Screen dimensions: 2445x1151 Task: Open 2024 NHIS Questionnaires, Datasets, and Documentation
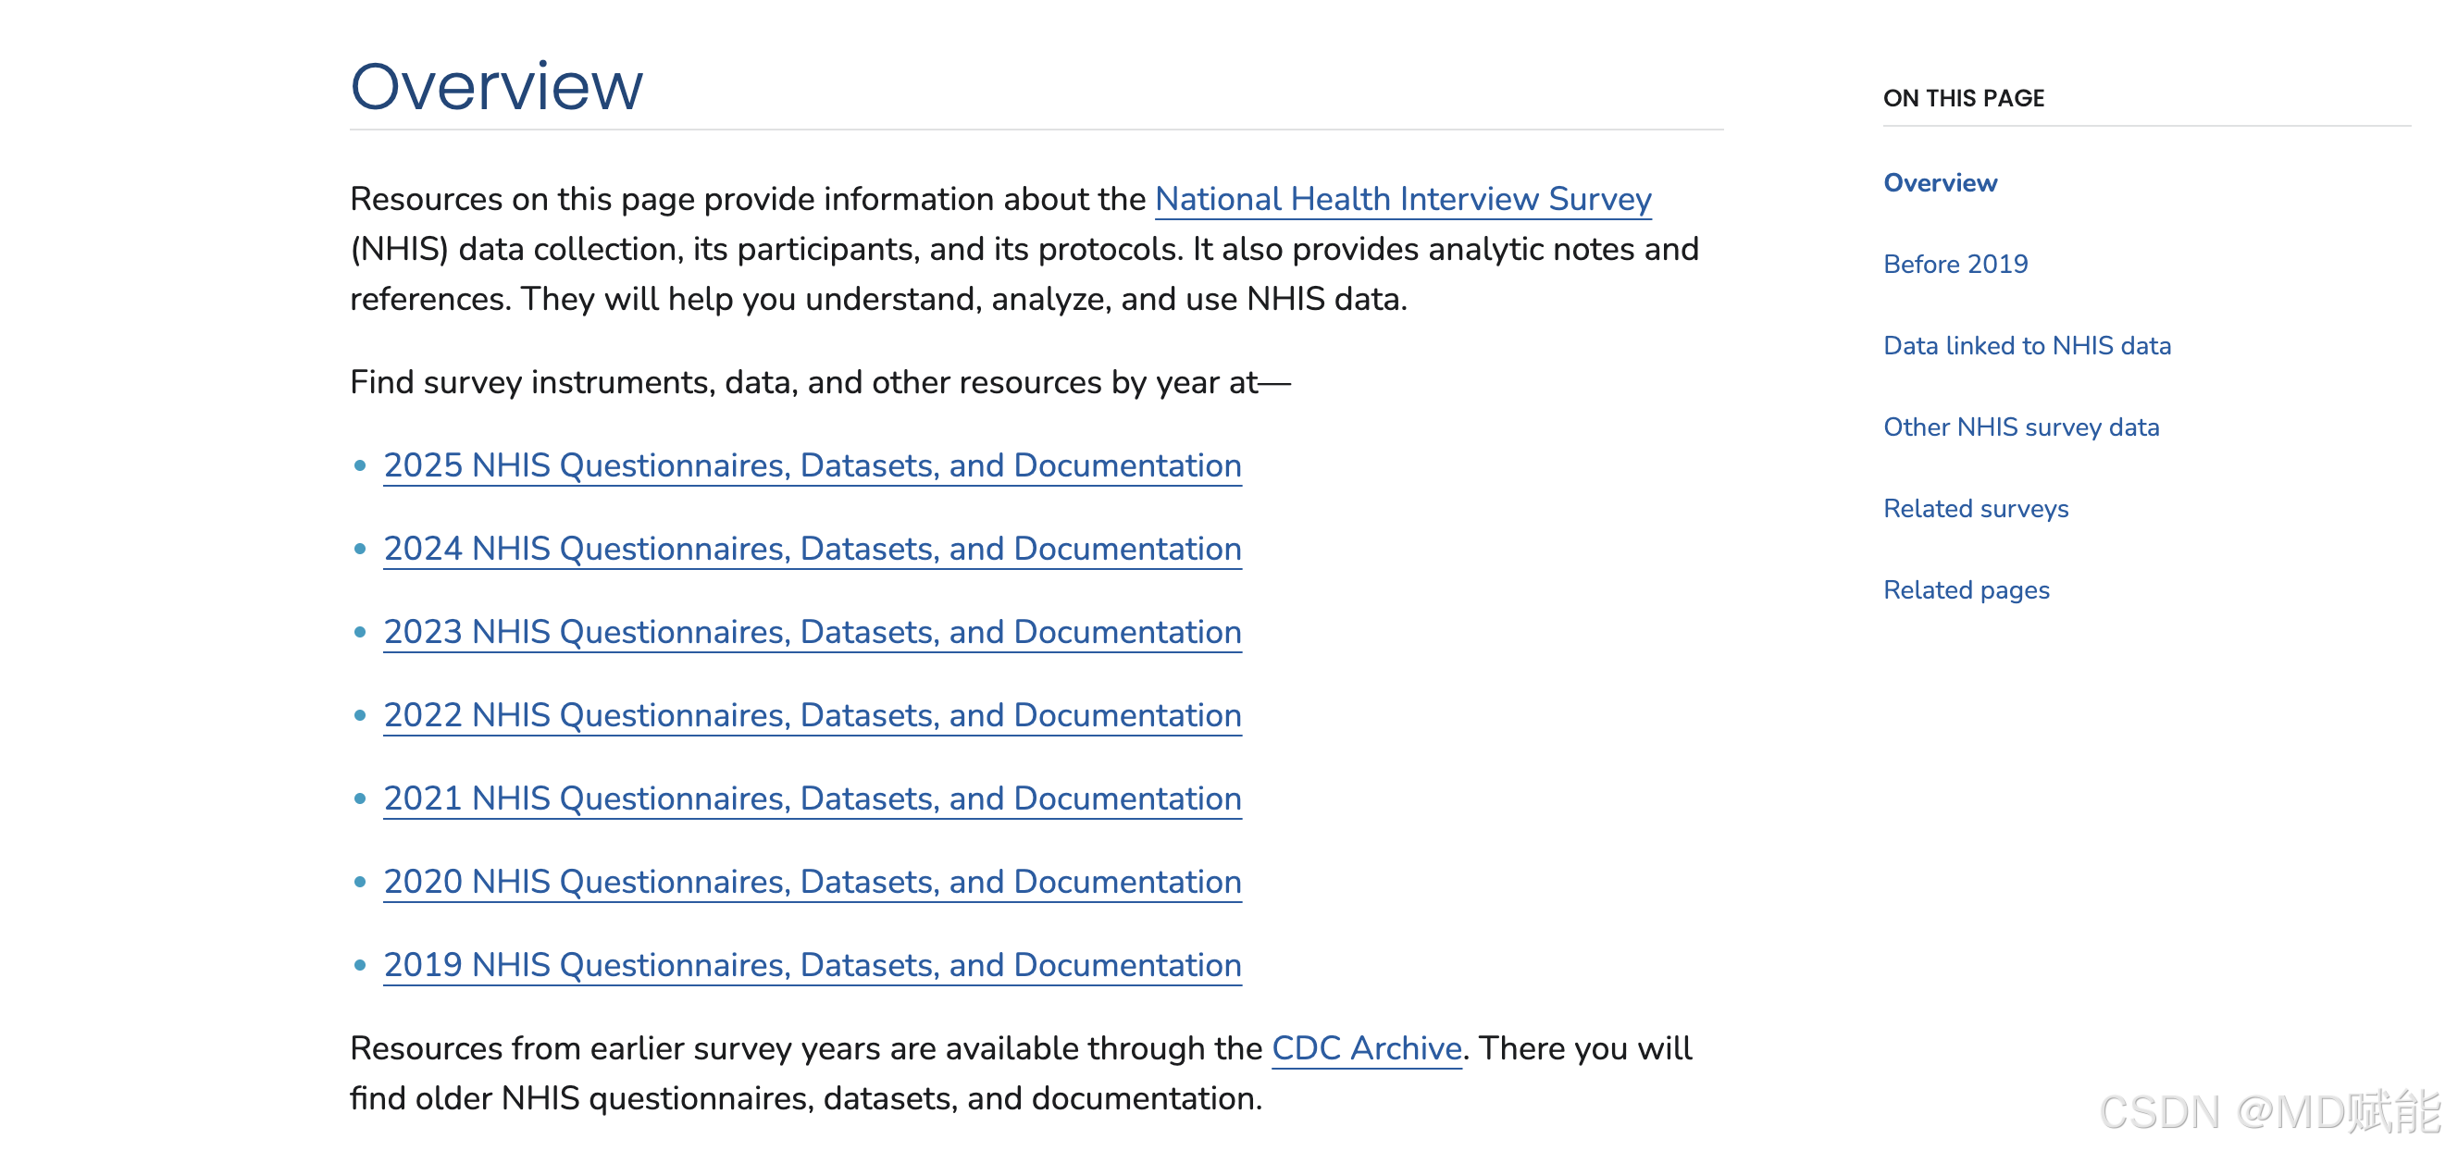[812, 550]
